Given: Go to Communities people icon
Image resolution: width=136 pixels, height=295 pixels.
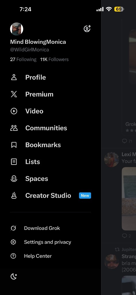Looking at the screenshot, I should (14, 128).
